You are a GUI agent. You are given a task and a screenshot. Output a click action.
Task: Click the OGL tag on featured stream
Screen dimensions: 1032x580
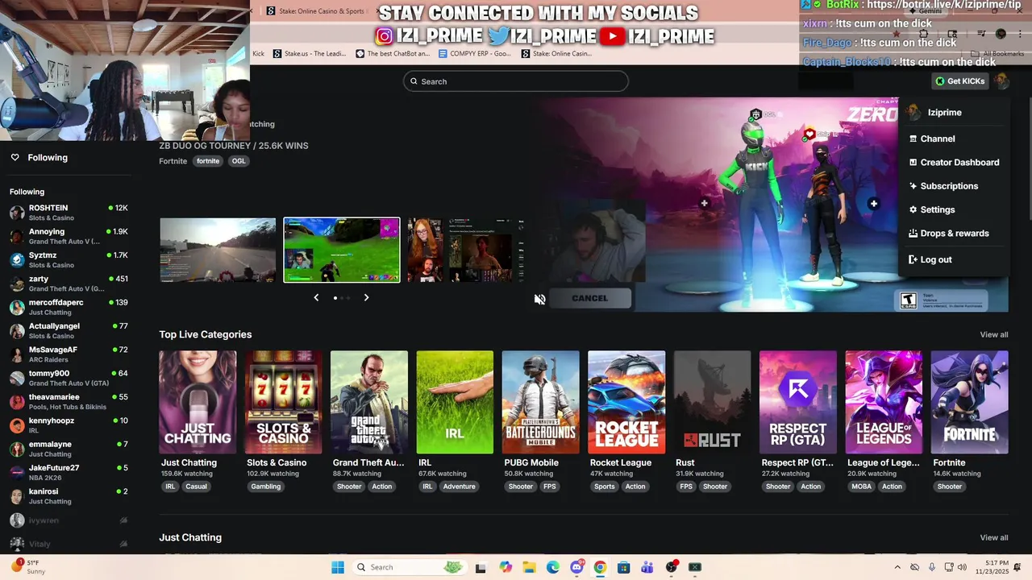point(239,161)
